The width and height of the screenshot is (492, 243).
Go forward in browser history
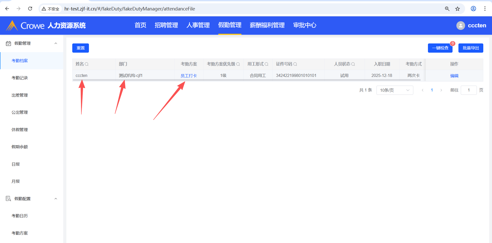[18, 9]
